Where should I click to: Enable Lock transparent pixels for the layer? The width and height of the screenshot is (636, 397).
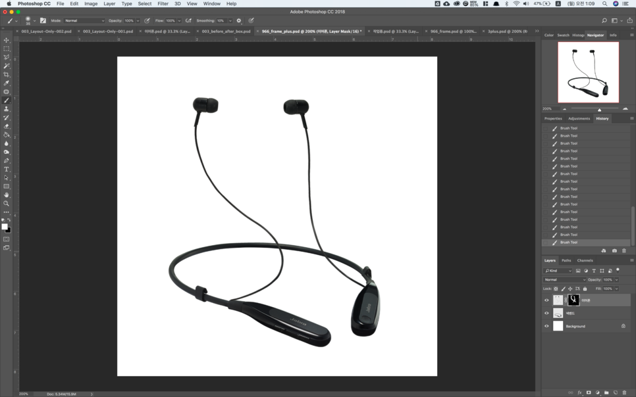(x=555, y=289)
